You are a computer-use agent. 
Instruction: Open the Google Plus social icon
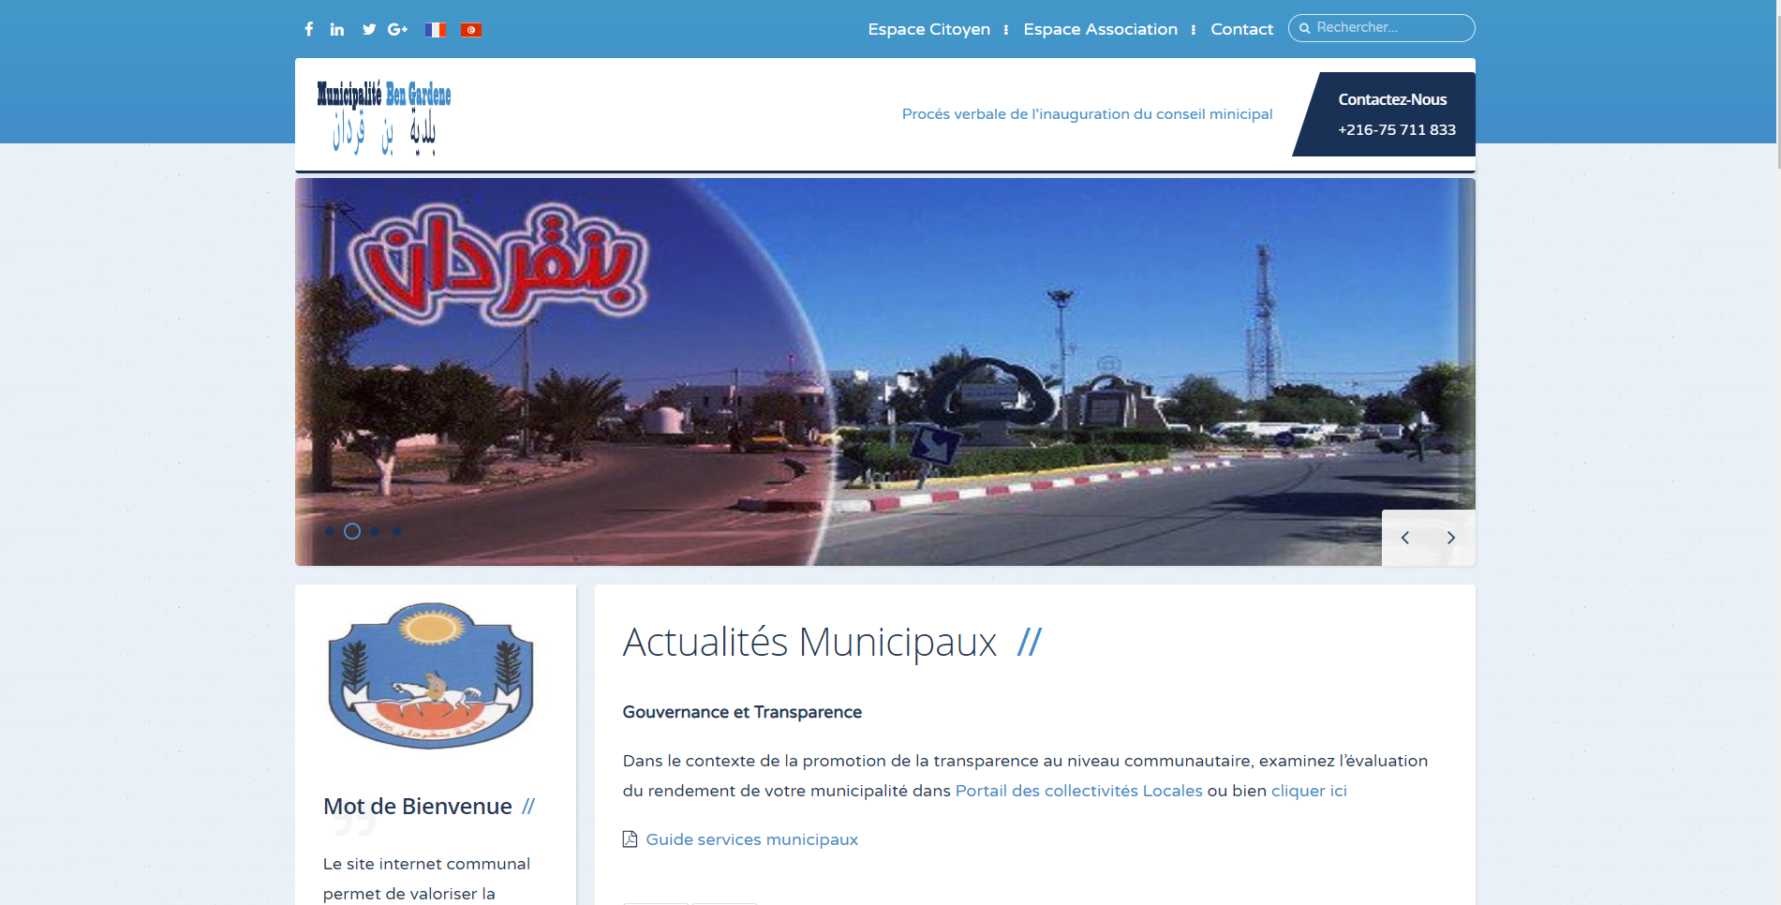397,29
